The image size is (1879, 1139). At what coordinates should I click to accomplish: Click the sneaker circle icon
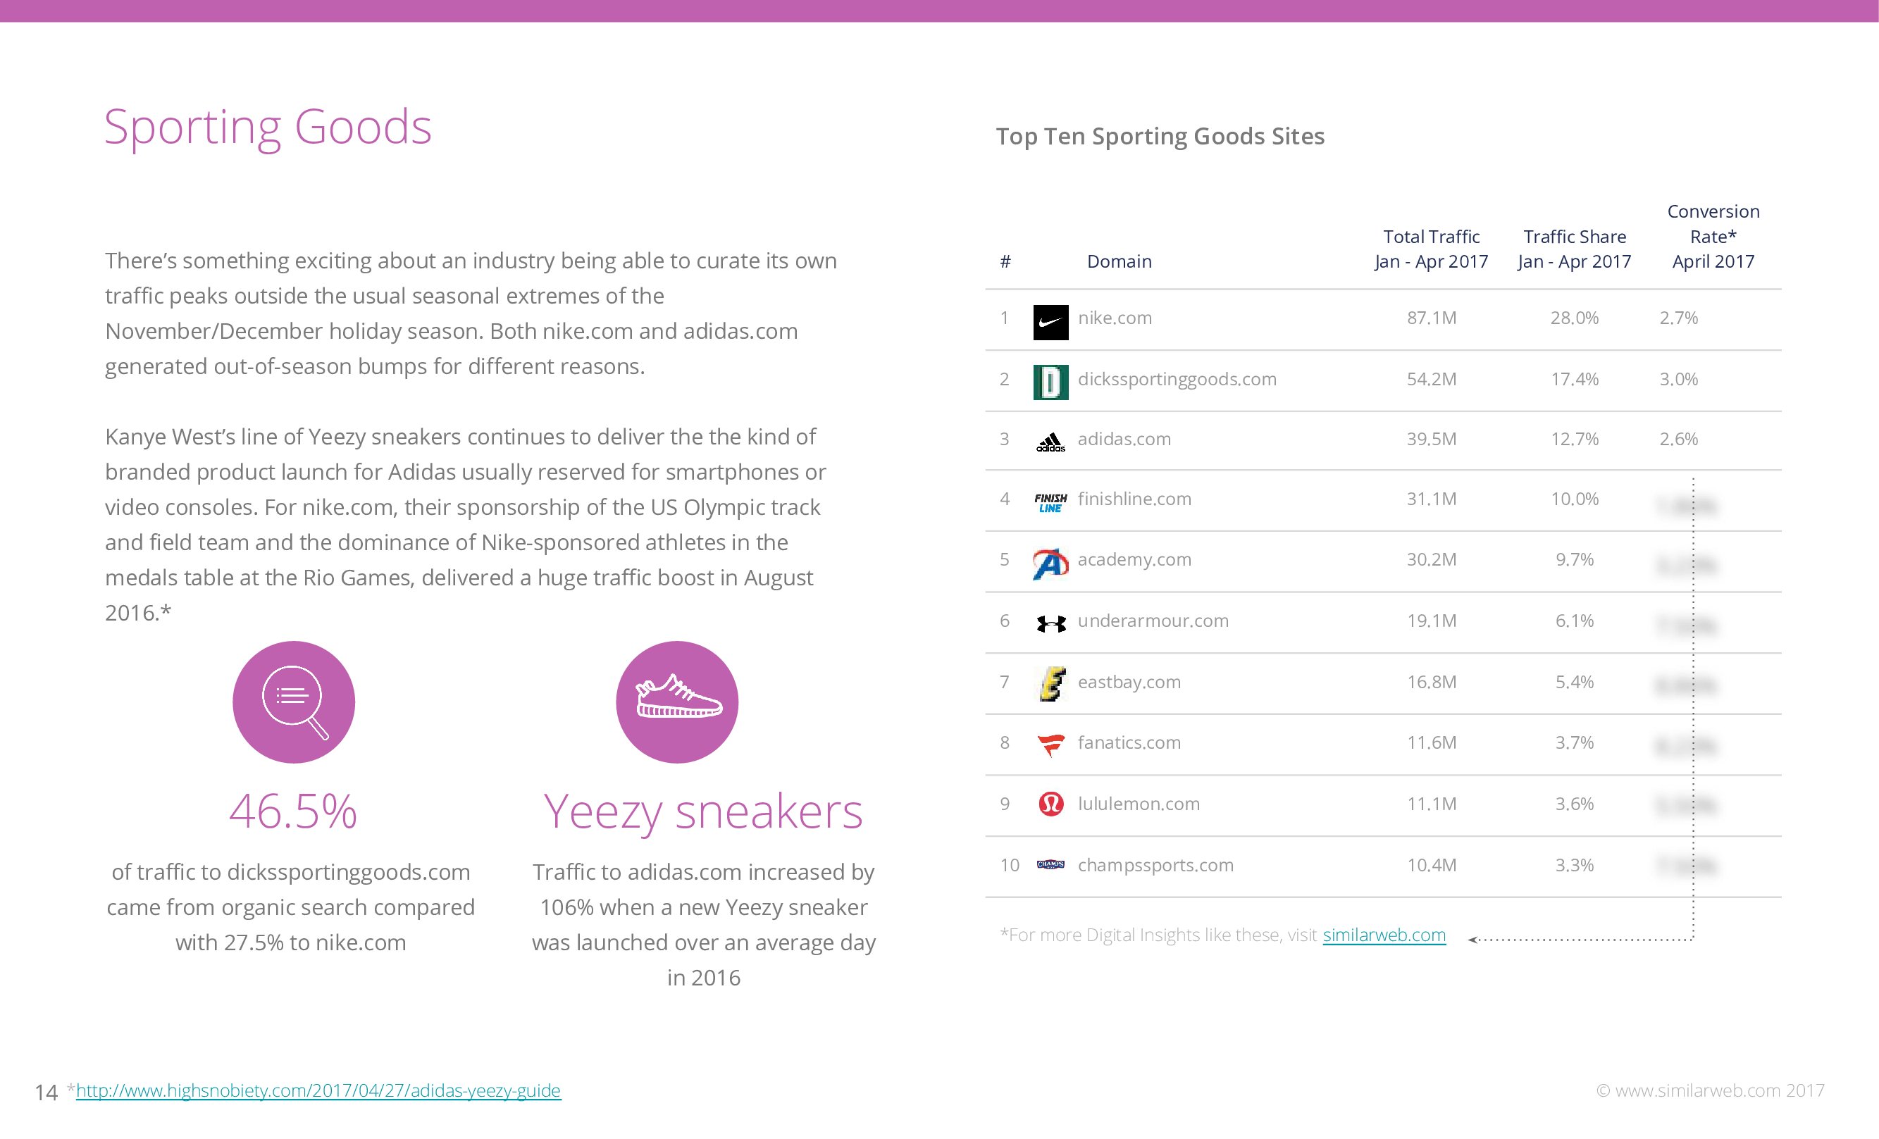pyautogui.click(x=676, y=702)
